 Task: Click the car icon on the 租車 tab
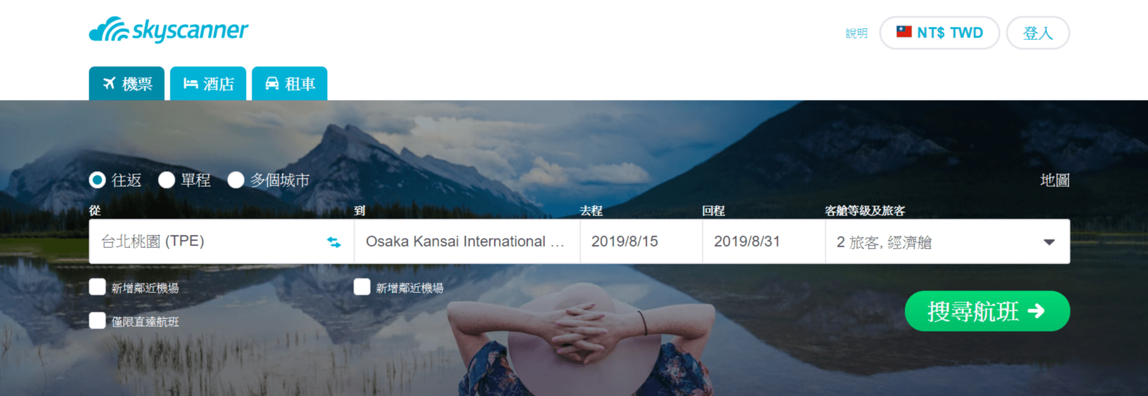272,83
